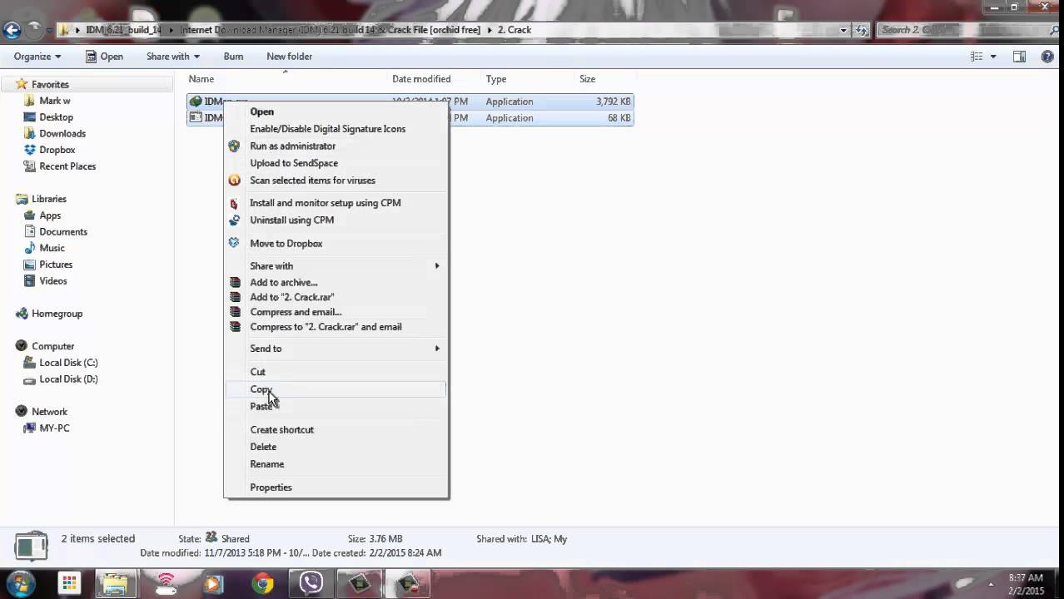Viewport: 1064px width, 599px height.
Task: Click the icon beside Uninstall using CPM
Action: (x=234, y=220)
